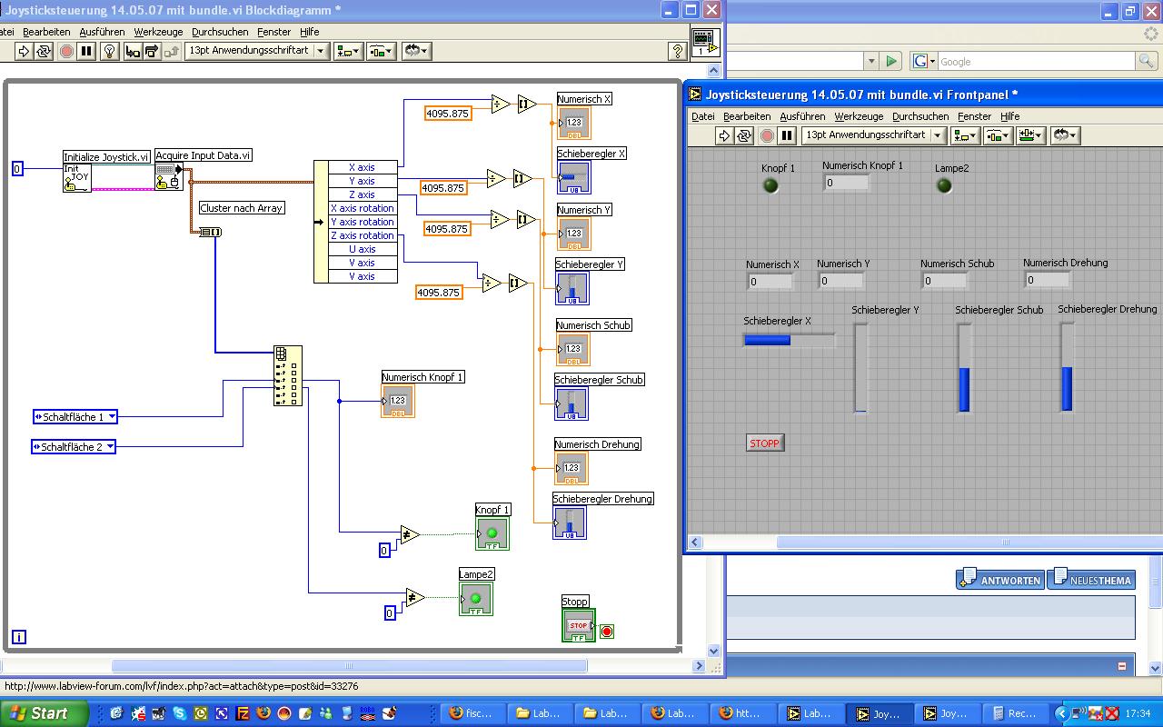Image resolution: width=1163 pixels, height=727 pixels.
Task: Click the ANTWORTEN forum button
Action: (x=999, y=580)
